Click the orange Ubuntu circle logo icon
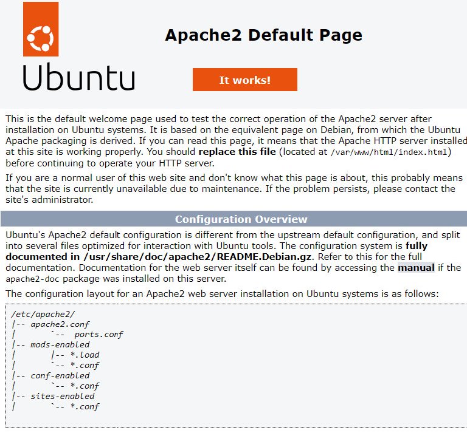 [41, 38]
